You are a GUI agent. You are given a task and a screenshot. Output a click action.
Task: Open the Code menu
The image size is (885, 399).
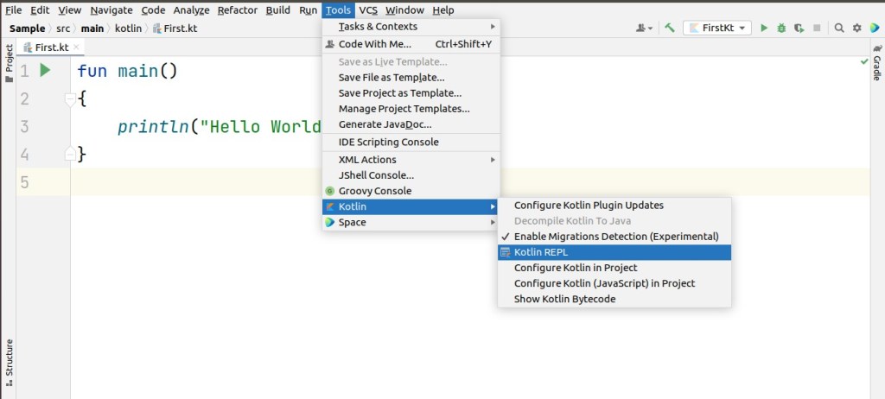click(x=154, y=10)
